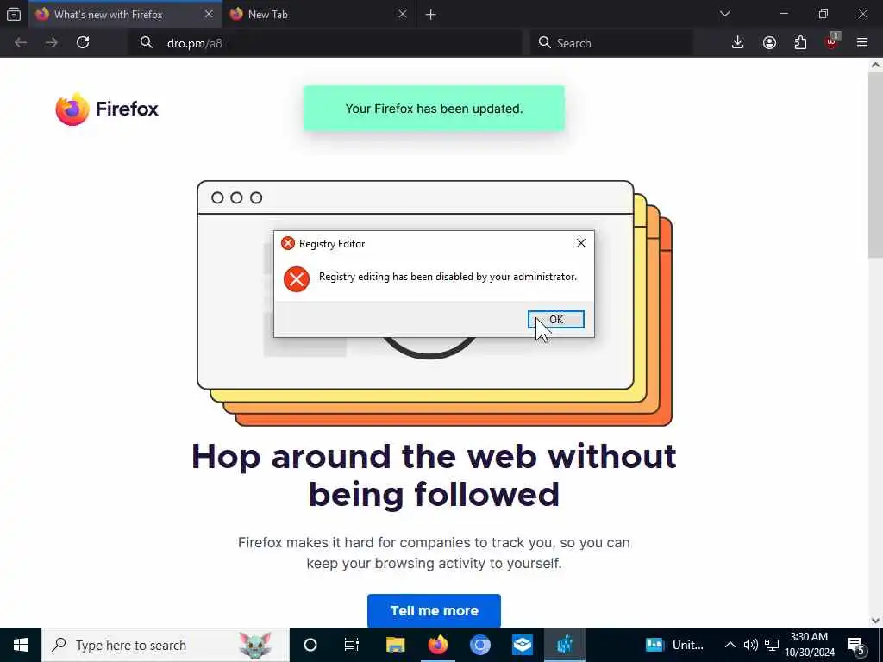Open the Unit... taskbar toolbar item
Screen dimensions: 883x662
pos(675,645)
